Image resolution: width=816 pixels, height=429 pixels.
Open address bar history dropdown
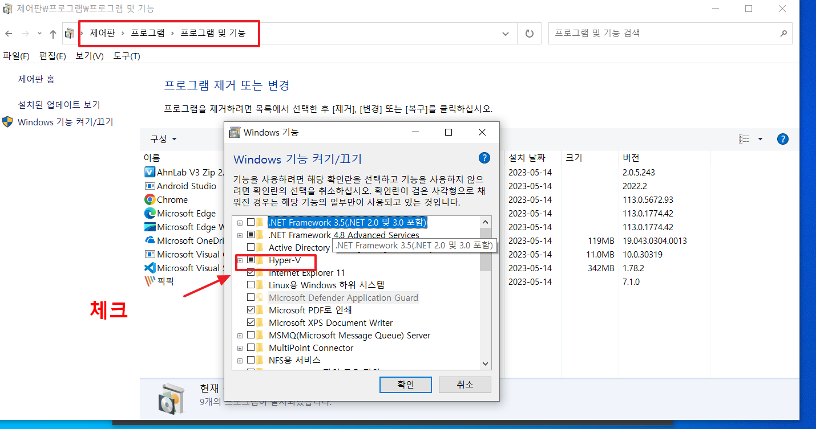[506, 34]
